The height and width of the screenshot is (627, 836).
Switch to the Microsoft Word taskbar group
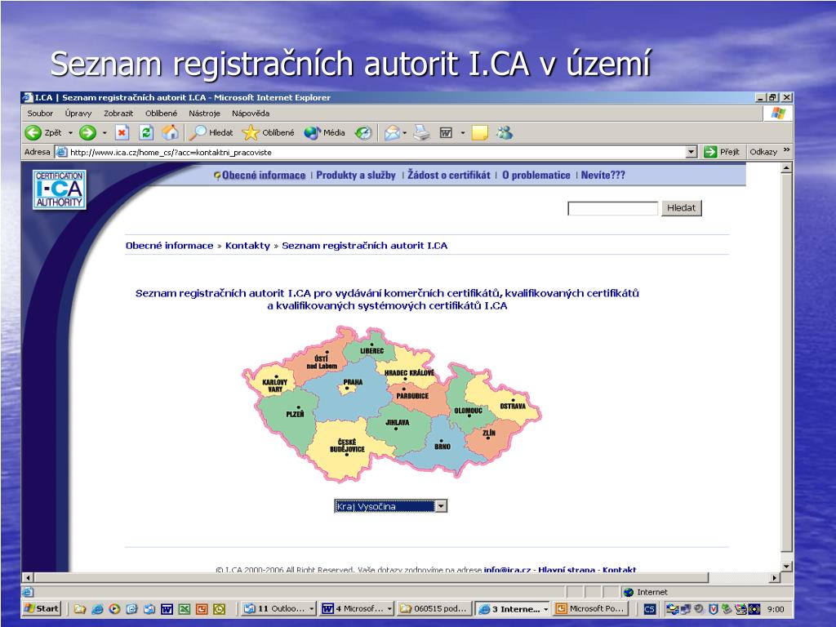point(357,608)
